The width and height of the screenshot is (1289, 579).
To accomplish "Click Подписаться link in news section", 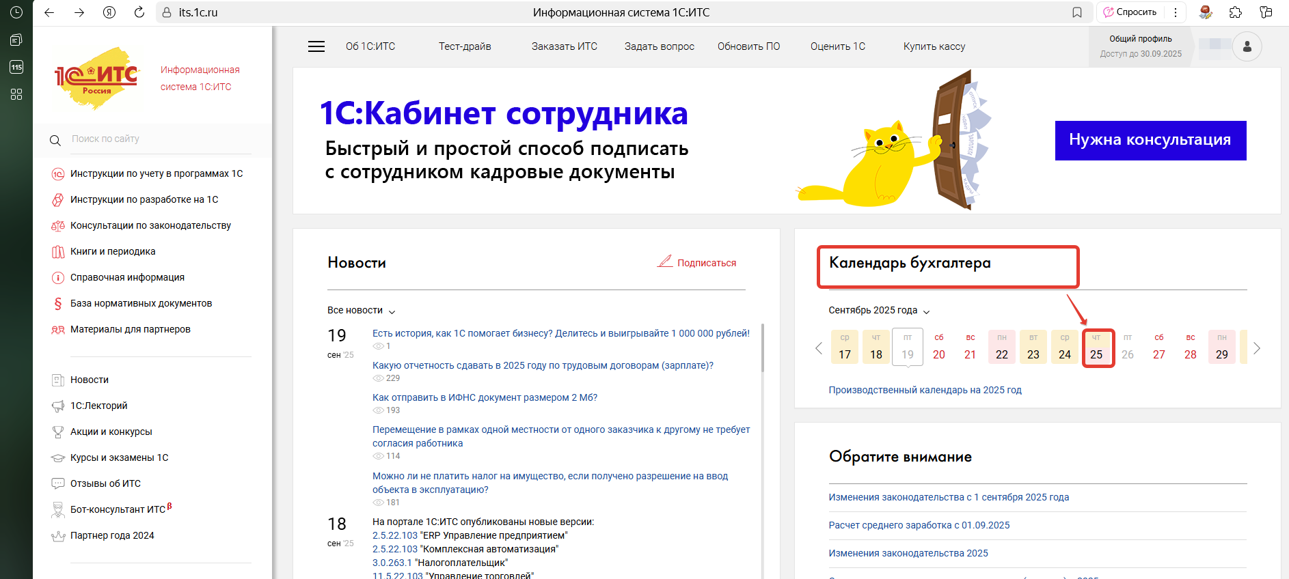I will [706, 263].
